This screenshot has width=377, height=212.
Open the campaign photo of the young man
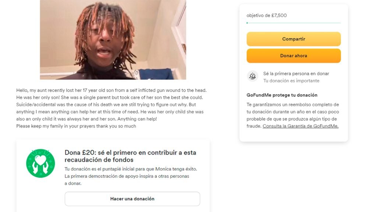[113, 40]
